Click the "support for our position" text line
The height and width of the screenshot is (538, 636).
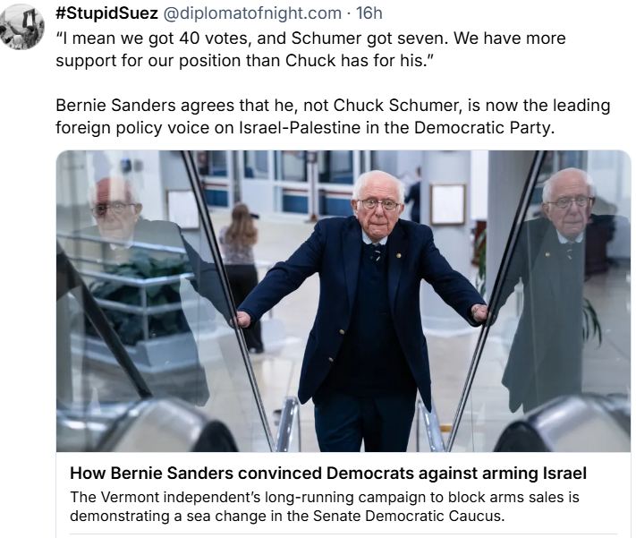244,61
